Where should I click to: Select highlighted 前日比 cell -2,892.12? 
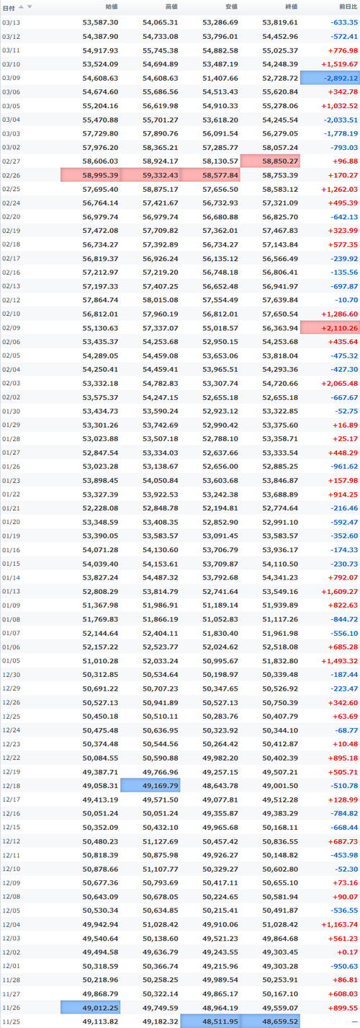[330, 78]
